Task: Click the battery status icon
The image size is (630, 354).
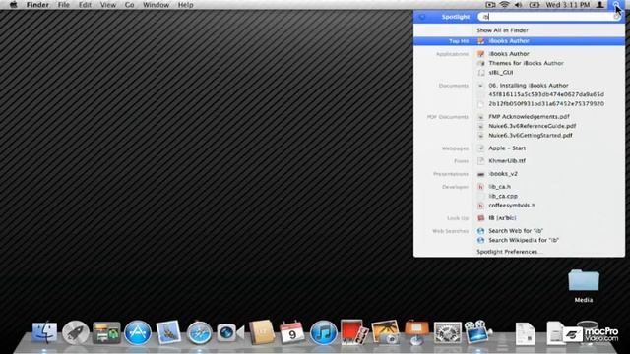Action: coord(534,5)
